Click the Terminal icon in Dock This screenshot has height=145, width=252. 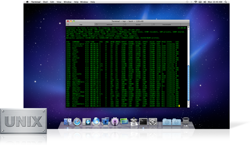pos(143,122)
